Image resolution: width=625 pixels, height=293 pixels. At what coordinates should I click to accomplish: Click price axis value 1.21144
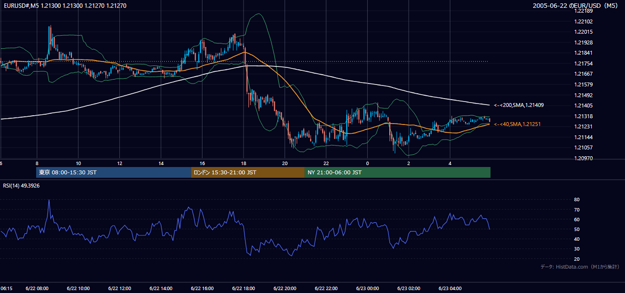[584, 137]
